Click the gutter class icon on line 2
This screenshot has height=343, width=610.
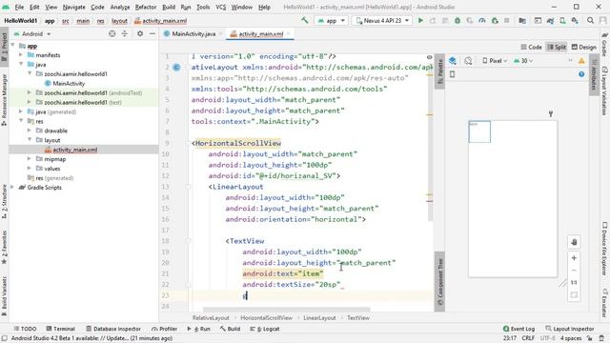[176, 68]
